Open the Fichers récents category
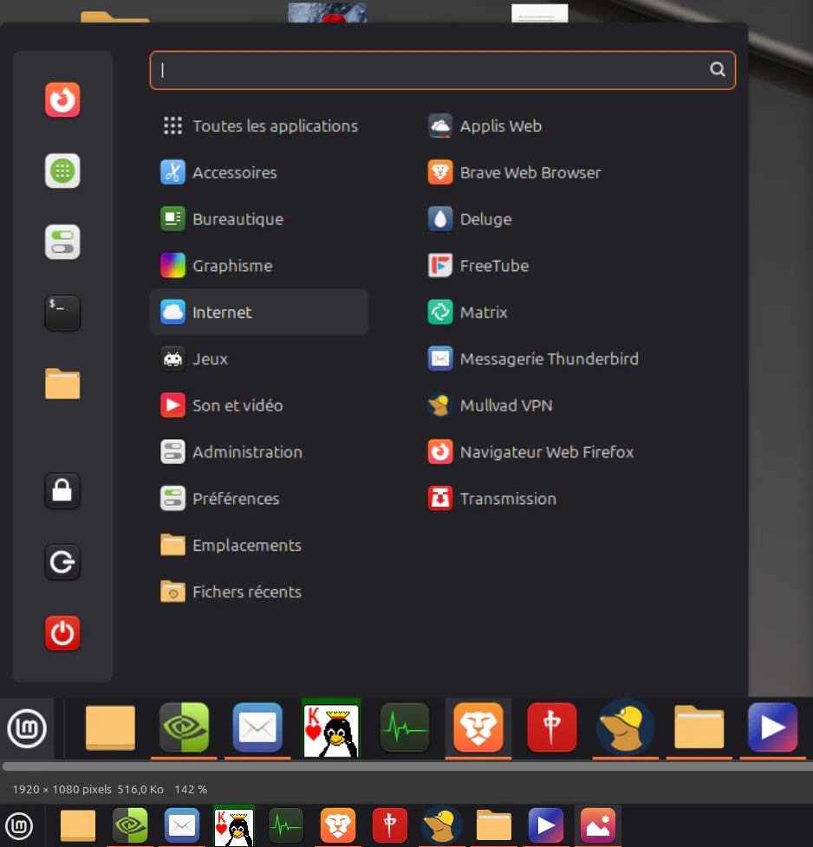Screen dimensions: 813x847 tap(259, 592)
